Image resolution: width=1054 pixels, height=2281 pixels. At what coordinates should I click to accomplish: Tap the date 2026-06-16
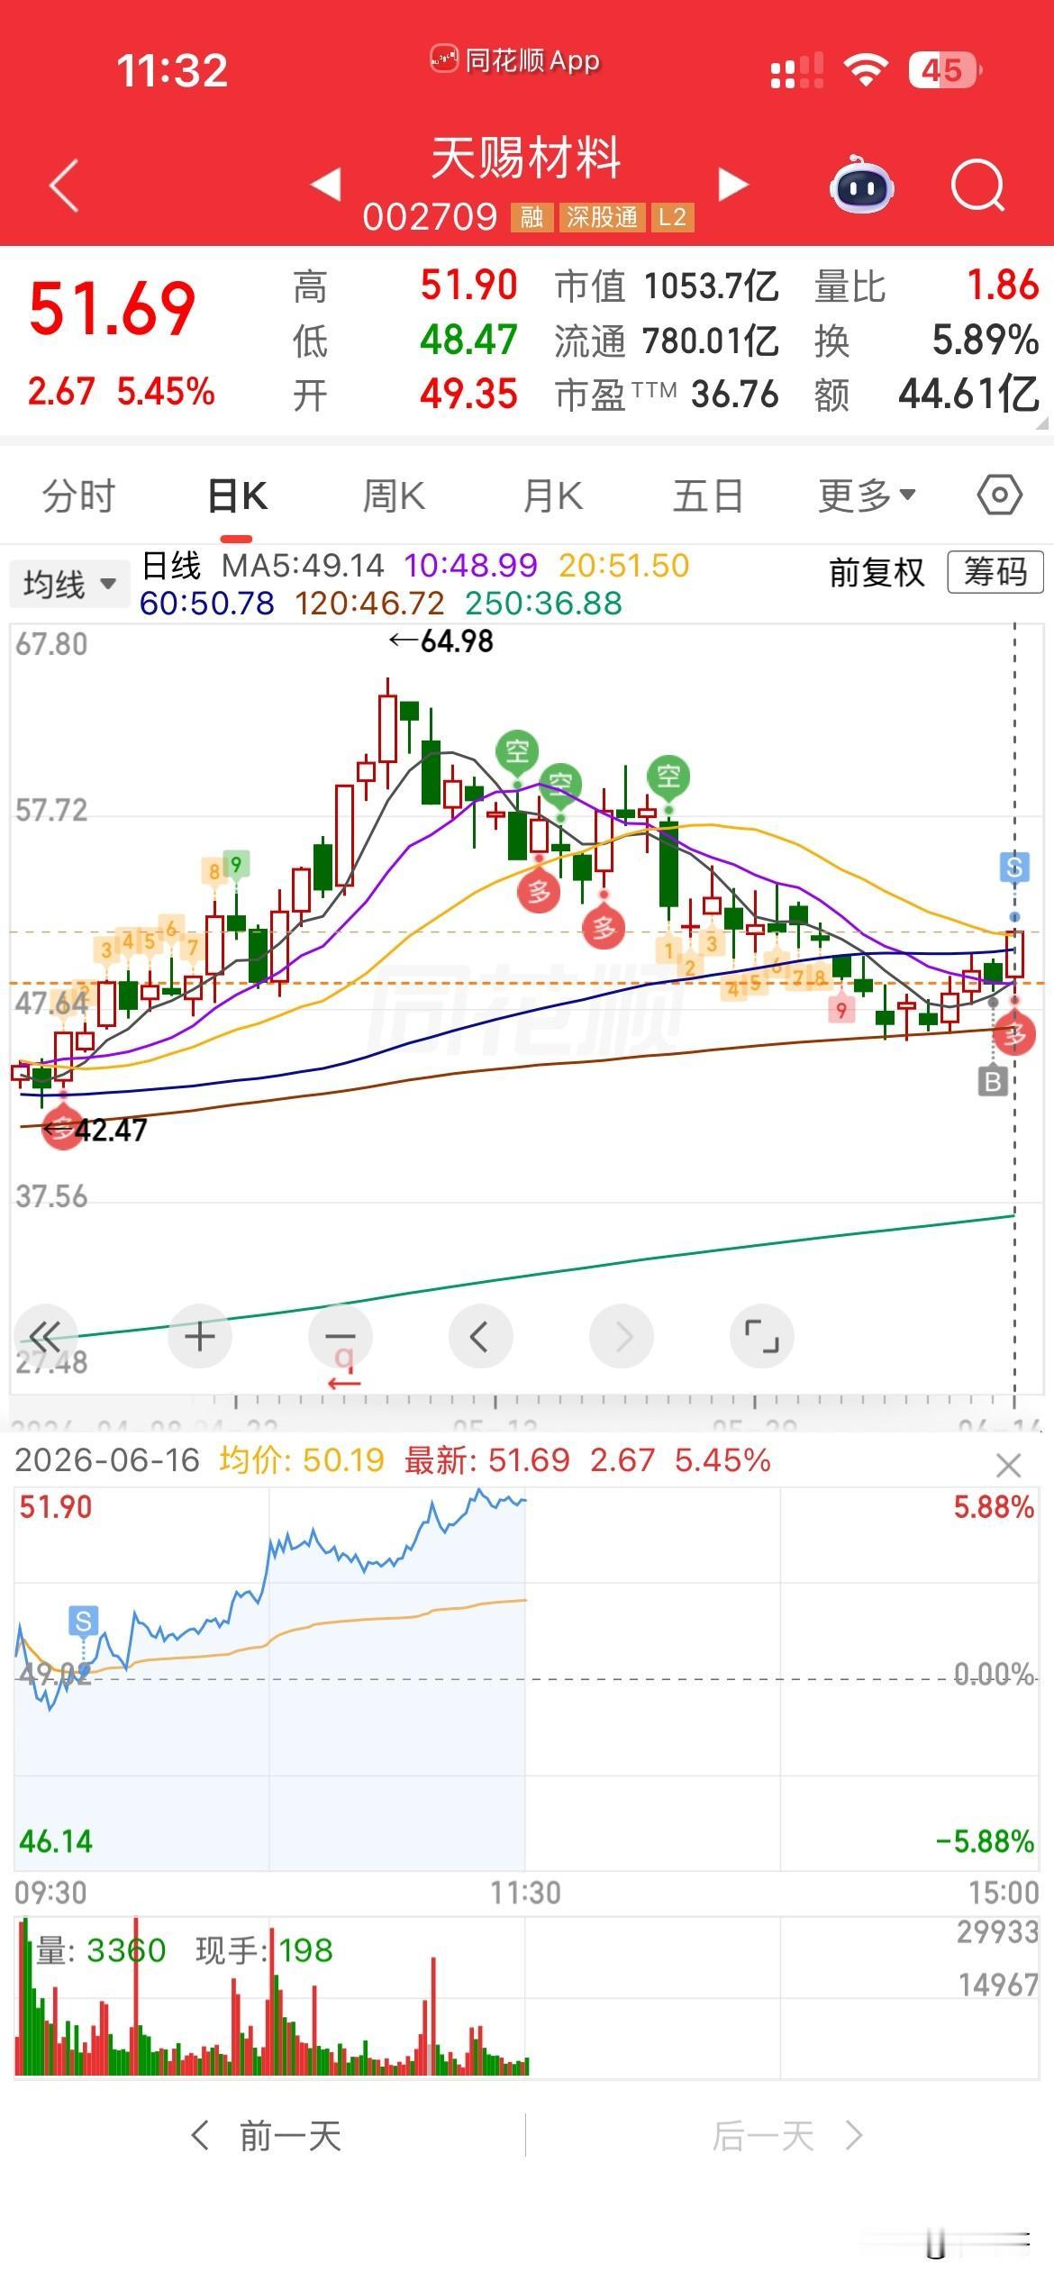pos(107,1460)
